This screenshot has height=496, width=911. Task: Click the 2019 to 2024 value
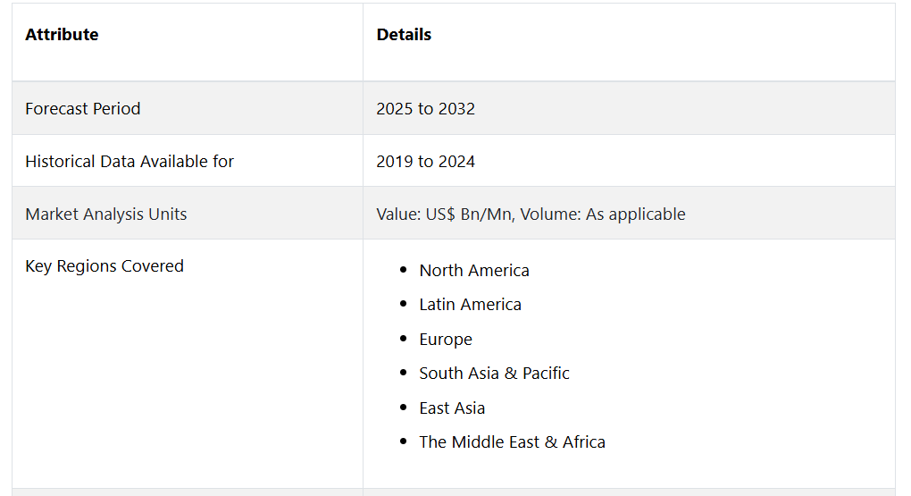click(x=425, y=161)
